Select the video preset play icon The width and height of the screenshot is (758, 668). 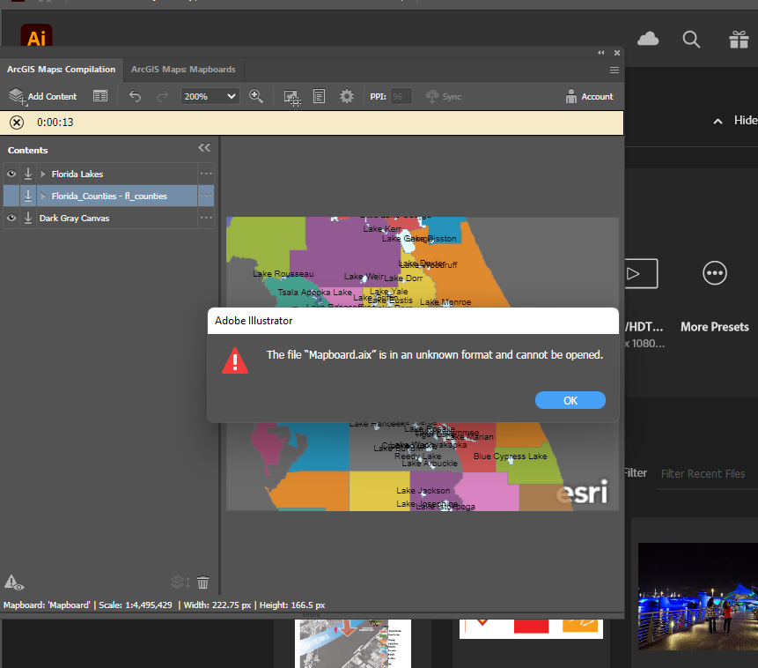[x=641, y=273]
